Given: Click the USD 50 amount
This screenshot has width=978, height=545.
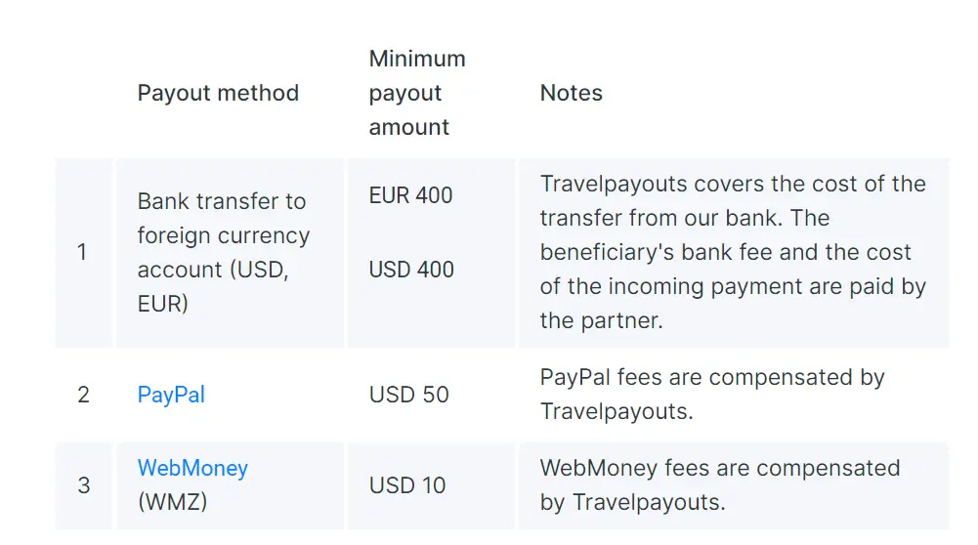Looking at the screenshot, I should [408, 395].
